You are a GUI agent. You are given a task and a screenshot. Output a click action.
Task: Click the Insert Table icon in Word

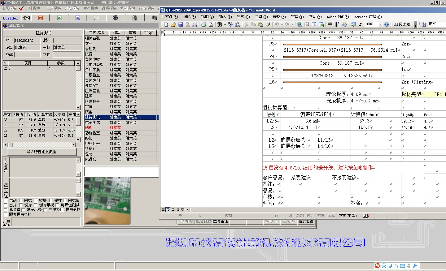(x=314, y=24)
